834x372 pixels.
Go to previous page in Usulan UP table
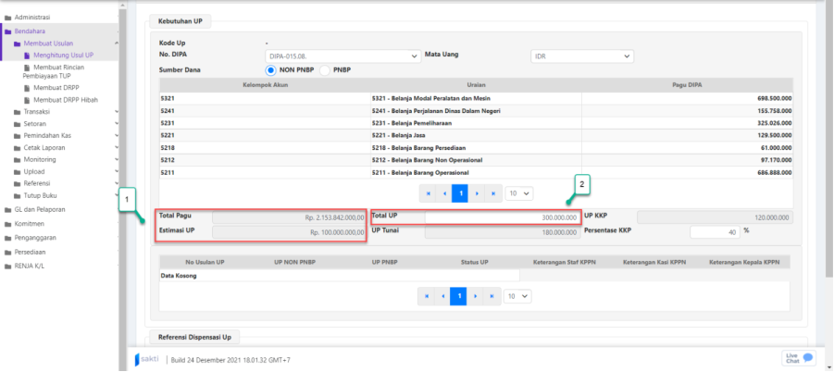tap(443, 296)
